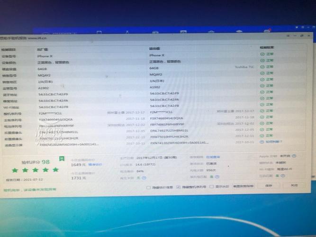Click the iOS version 14.6 (18F72)
The height and width of the screenshot is (237, 316).
(x=145, y=164)
